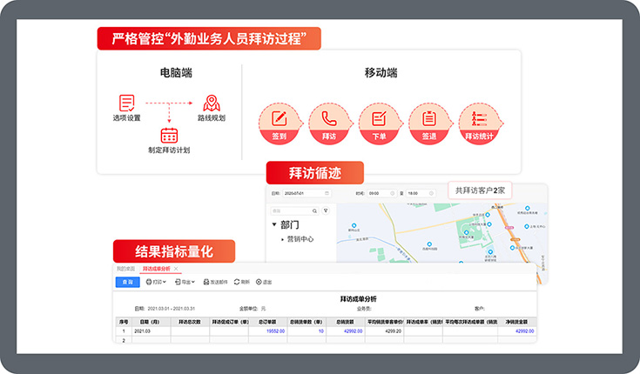
Task: Click the 路线规划 route planning icon
Action: coord(211,103)
